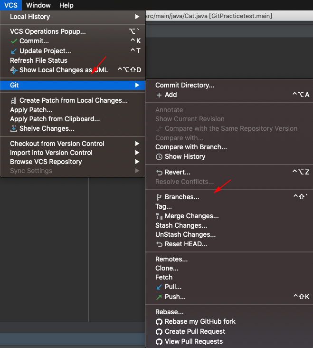Image resolution: width=313 pixels, height=348 pixels.
Task: Select Tag... in Git submenu
Action: 229,207
